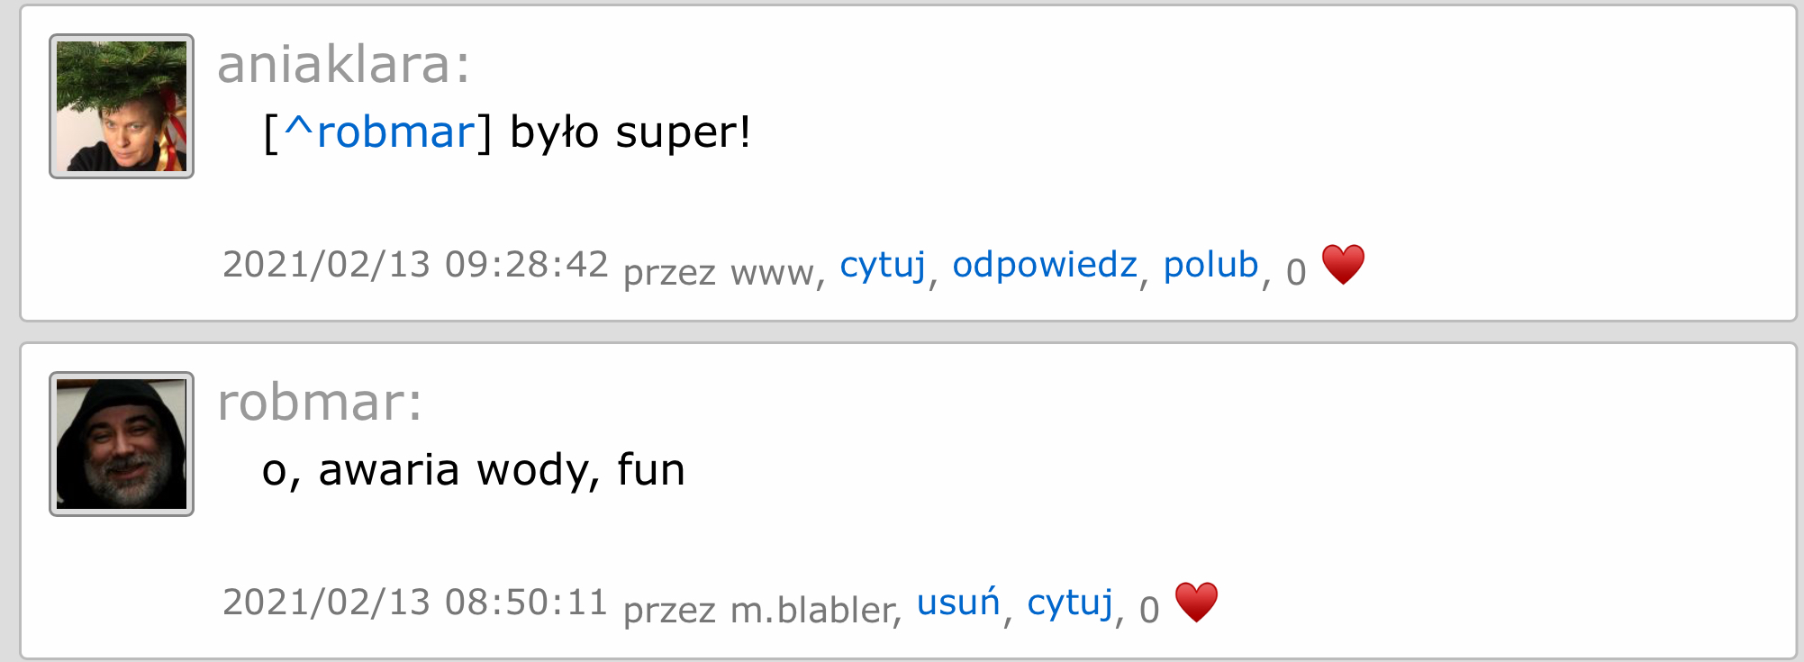Open robmar's avatar picture
This screenshot has height=662, width=1804.
[x=122, y=444]
